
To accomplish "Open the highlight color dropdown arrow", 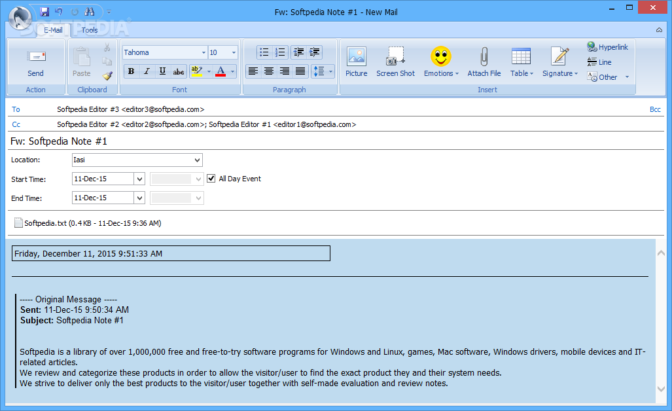I will point(209,71).
